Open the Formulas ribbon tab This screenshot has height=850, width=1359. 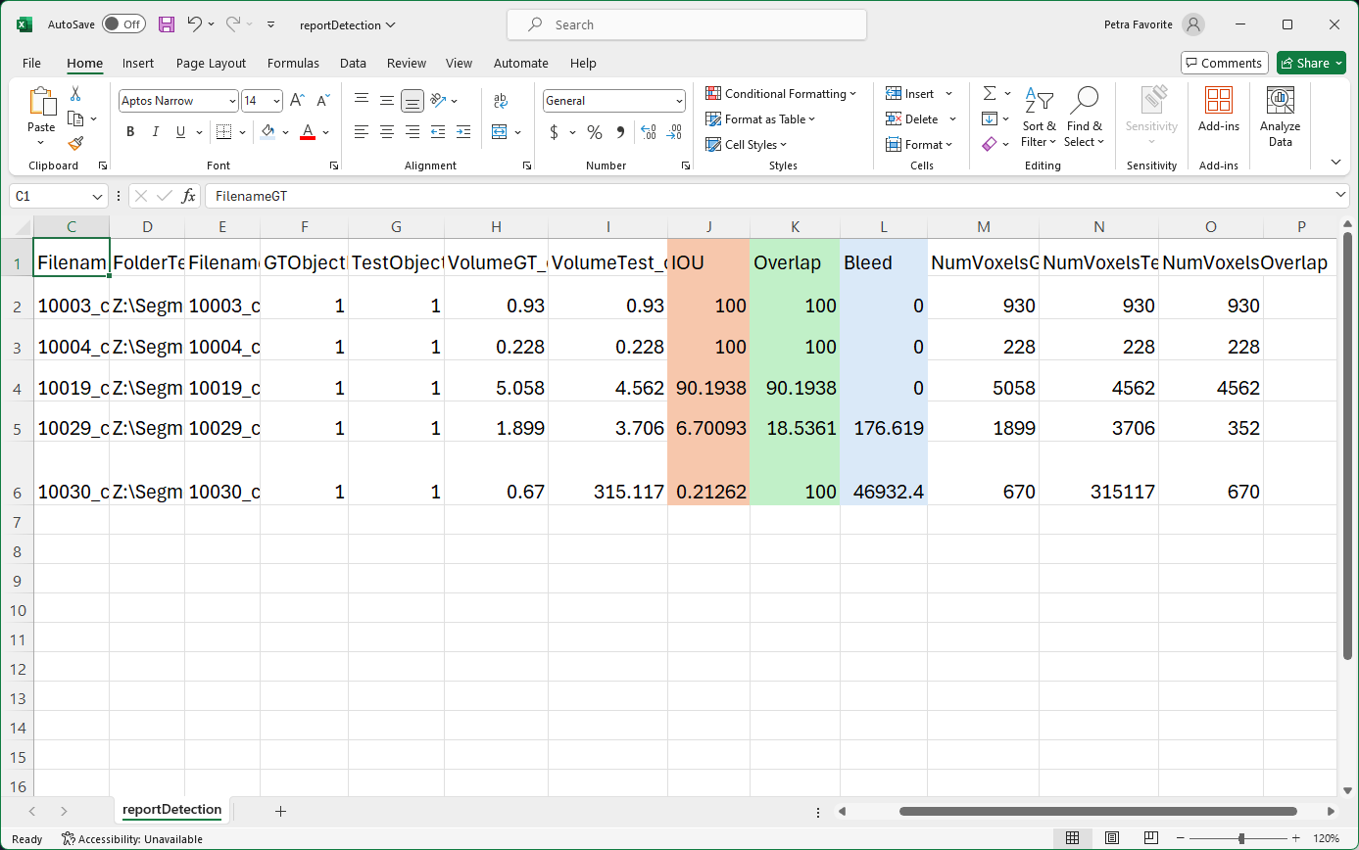coord(293,63)
